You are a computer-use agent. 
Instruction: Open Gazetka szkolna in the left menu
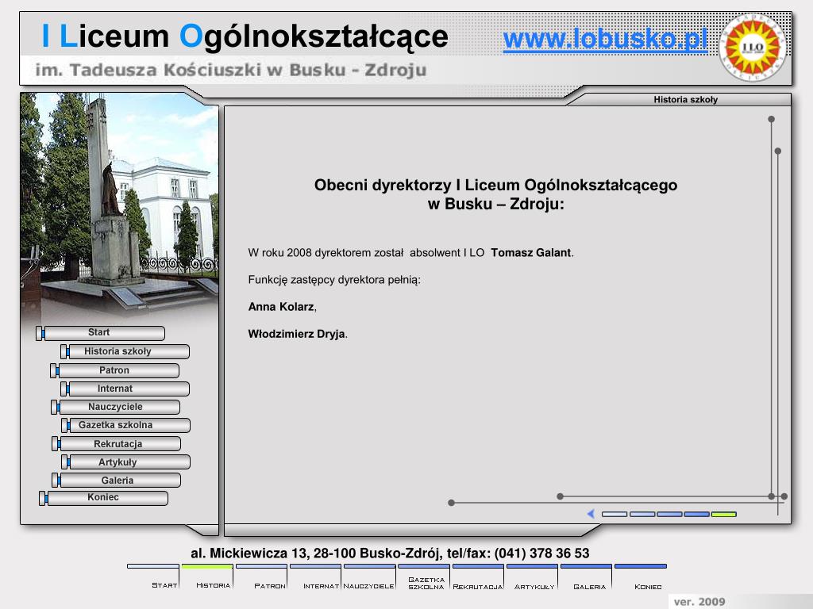tap(125, 425)
